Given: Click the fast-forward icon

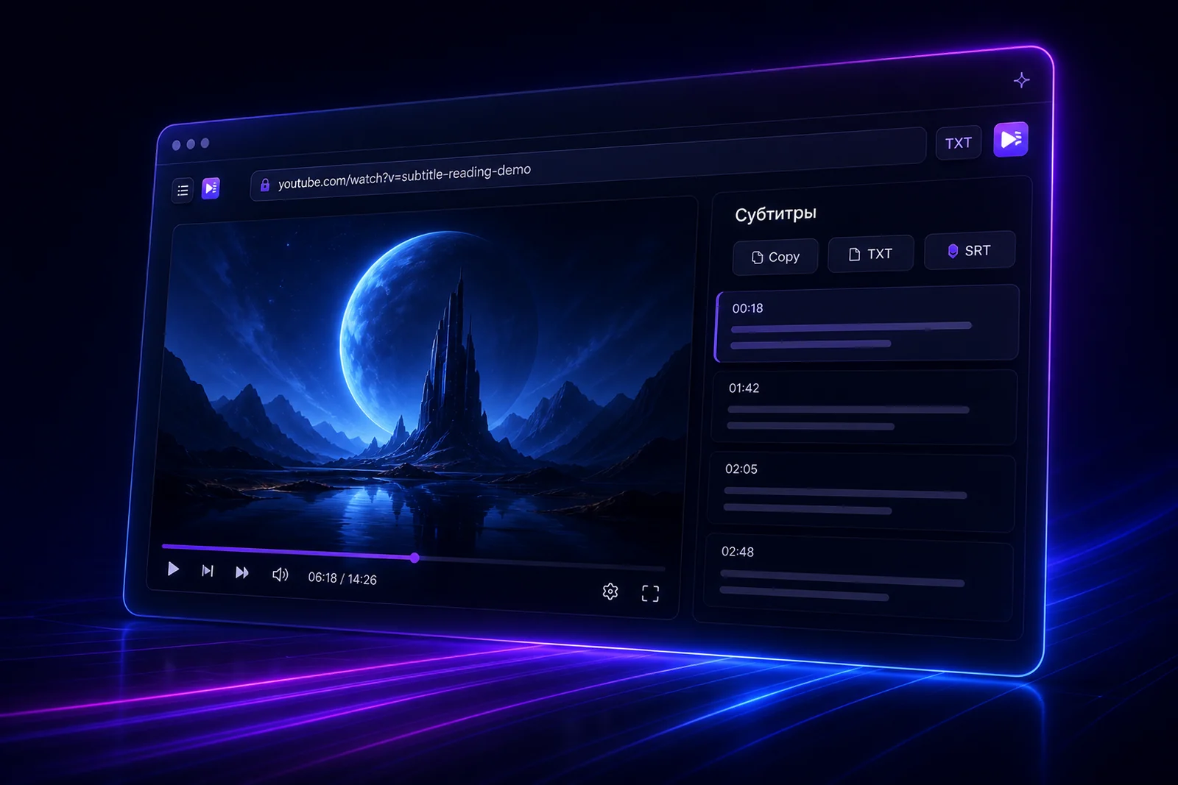Looking at the screenshot, I should [x=242, y=572].
